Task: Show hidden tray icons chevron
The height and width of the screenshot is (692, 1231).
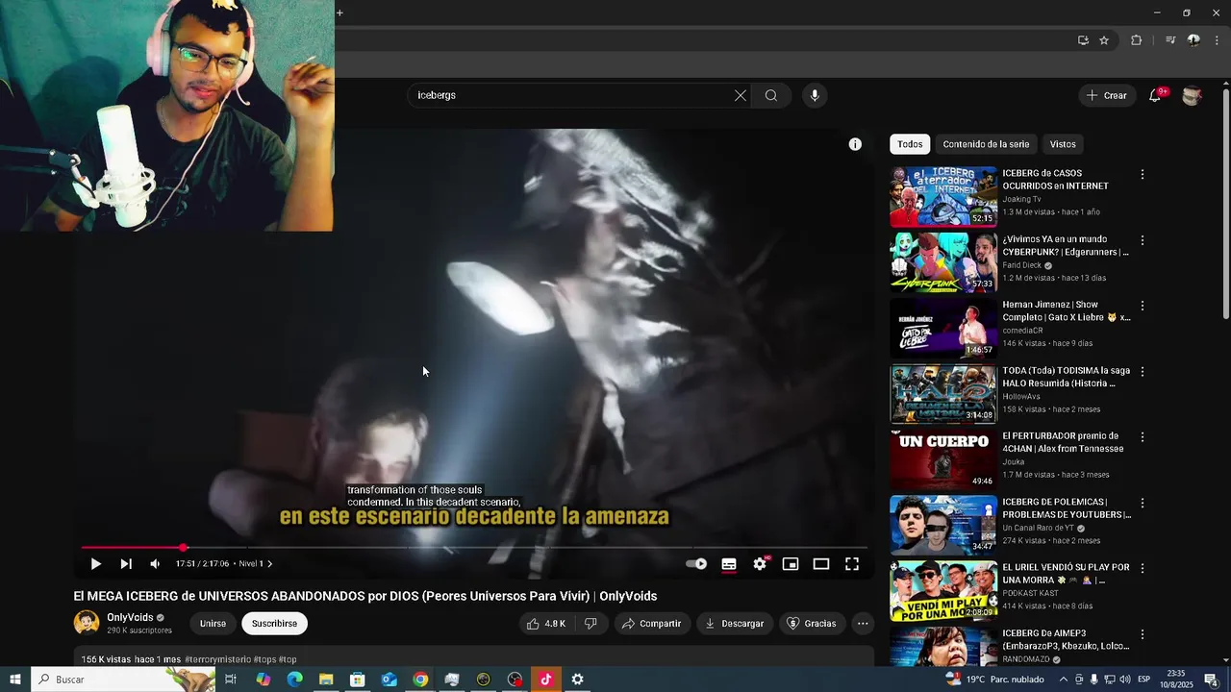Action: (1063, 680)
